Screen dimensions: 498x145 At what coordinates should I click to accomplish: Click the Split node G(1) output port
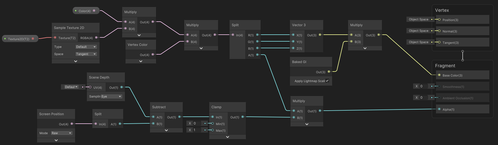tap(257, 41)
